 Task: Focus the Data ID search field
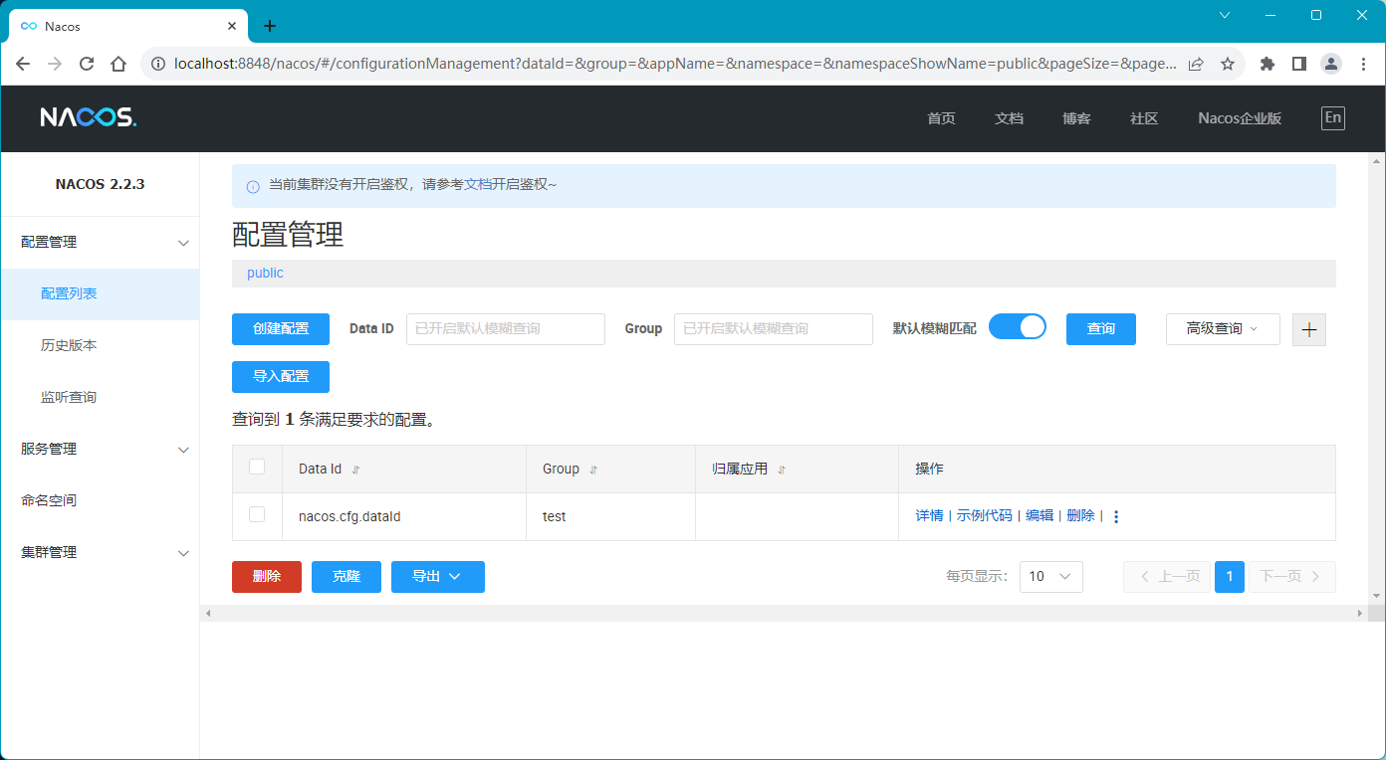[x=506, y=329]
